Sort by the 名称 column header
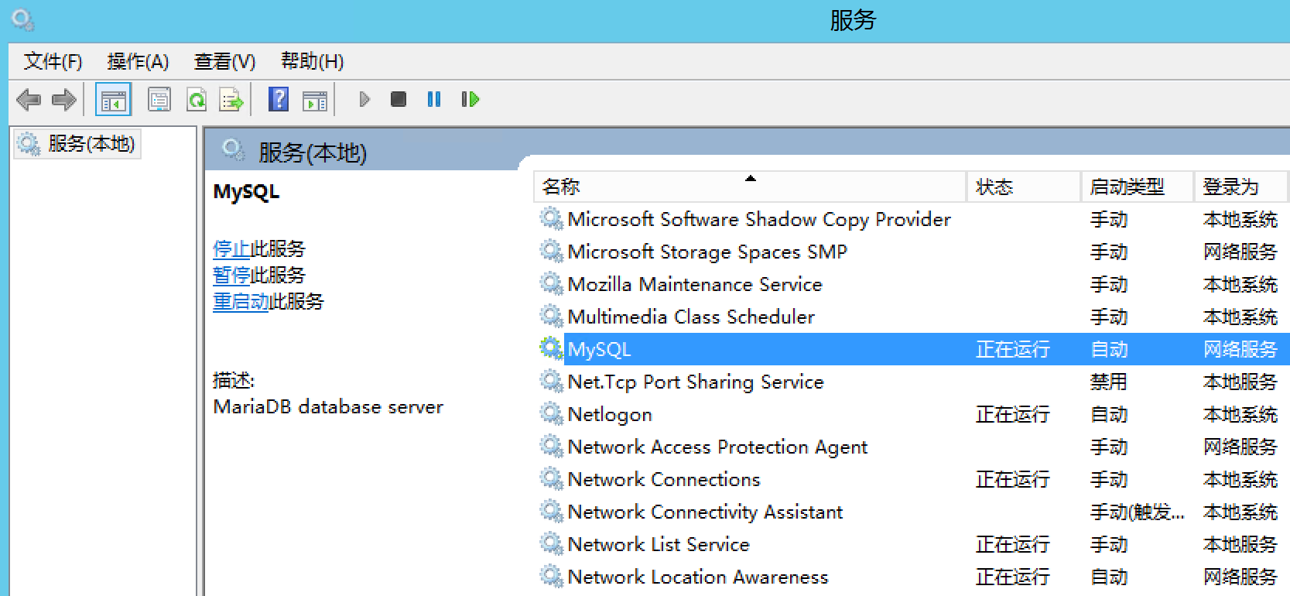The width and height of the screenshot is (1290, 596). click(749, 187)
